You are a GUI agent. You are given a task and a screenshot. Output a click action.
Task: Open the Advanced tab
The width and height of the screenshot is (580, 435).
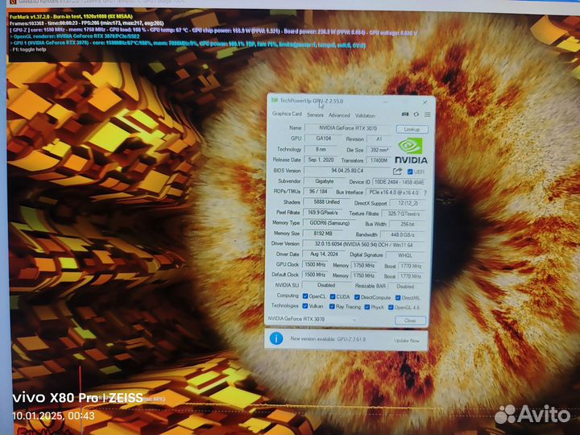tap(339, 115)
